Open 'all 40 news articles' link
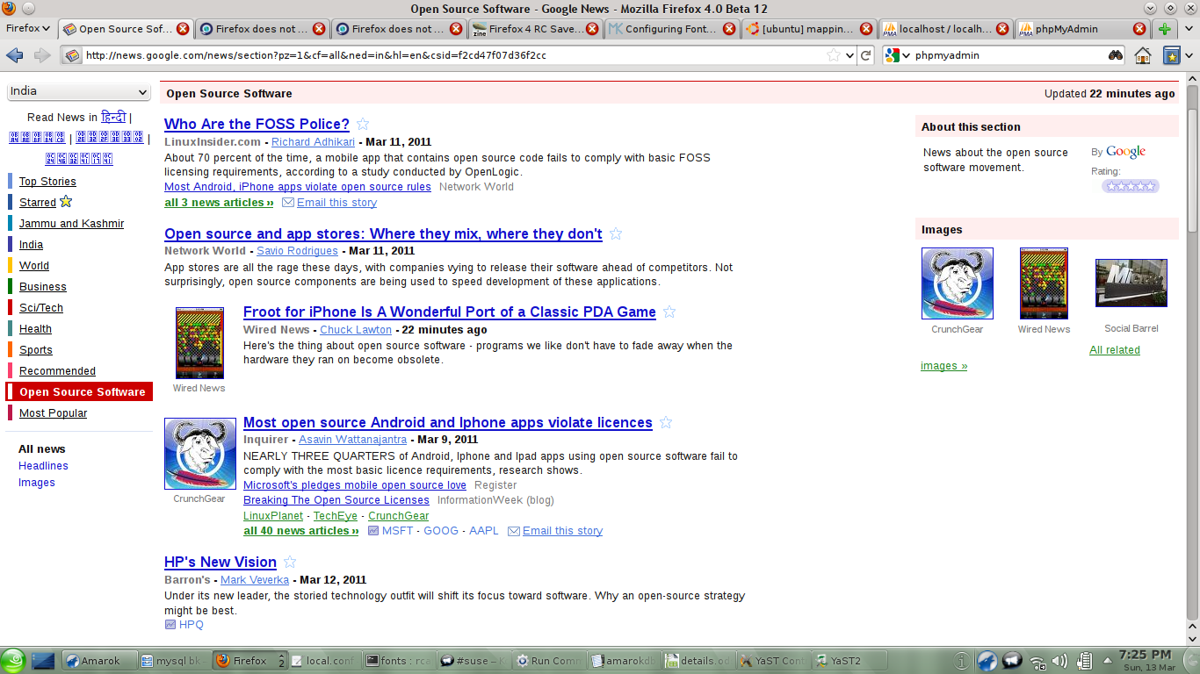Image resolution: width=1200 pixels, height=674 pixels. 301,531
